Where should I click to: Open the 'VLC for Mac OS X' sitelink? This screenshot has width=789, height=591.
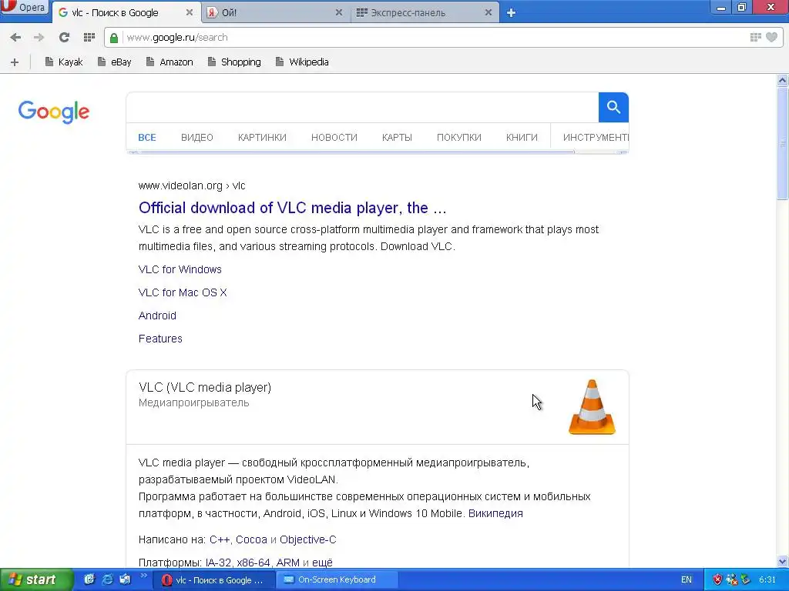tap(183, 292)
